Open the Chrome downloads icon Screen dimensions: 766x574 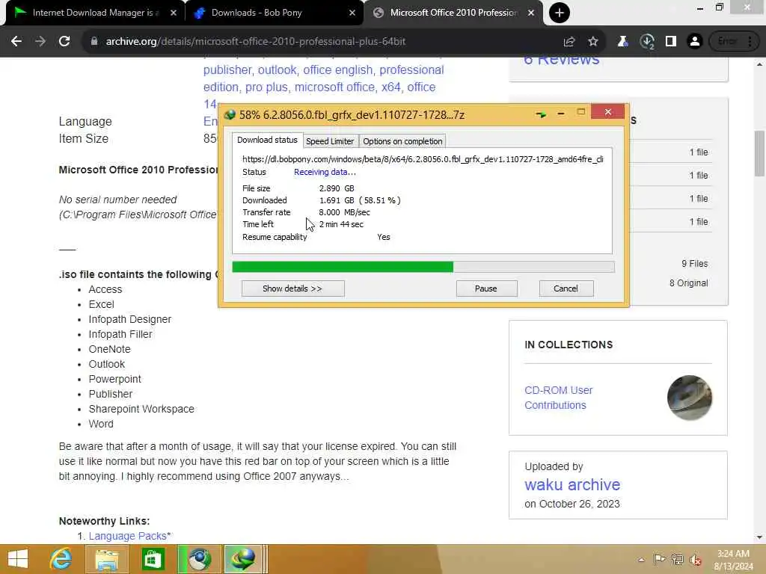pyautogui.click(x=647, y=42)
